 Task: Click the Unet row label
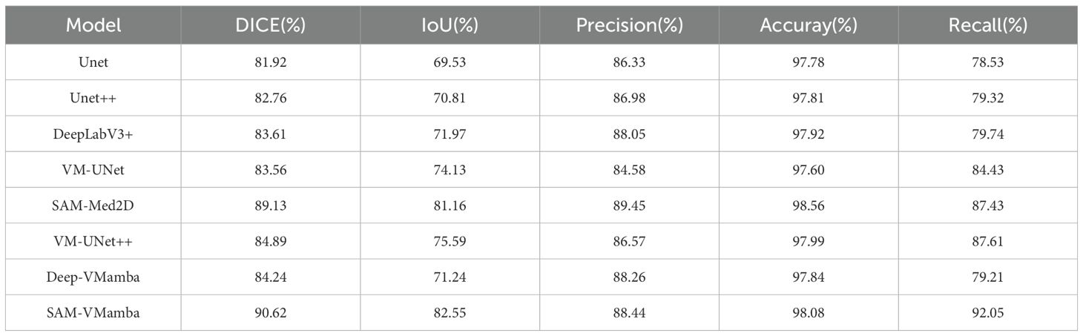(93, 62)
